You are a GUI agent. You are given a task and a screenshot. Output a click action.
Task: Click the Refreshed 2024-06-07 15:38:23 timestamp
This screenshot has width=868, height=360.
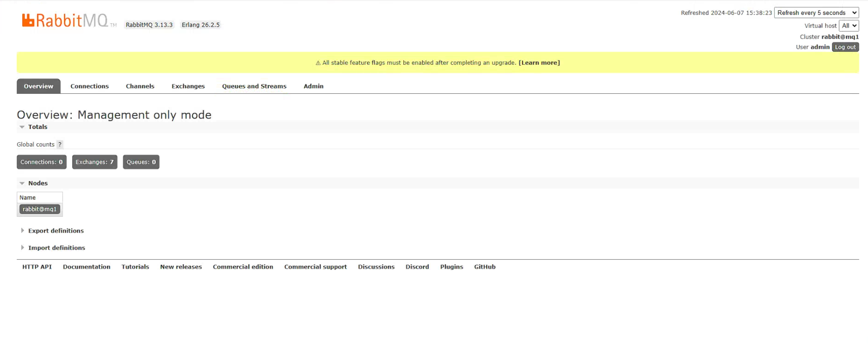(x=726, y=13)
